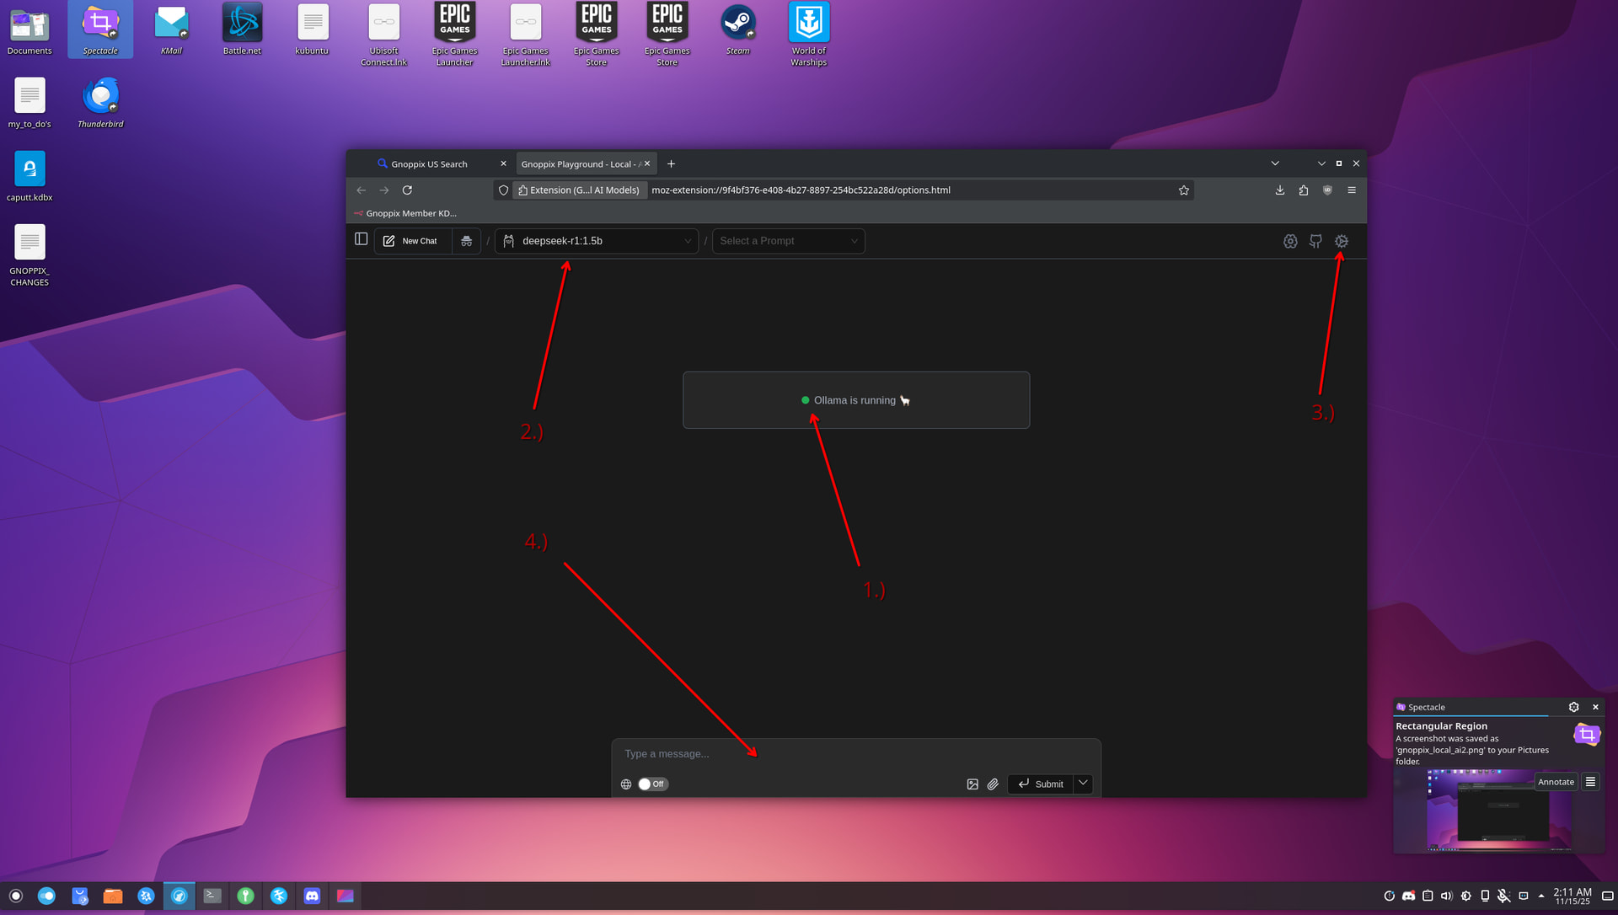Switch to the Gnoppix US Search tab
The width and height of the screenshot is (1618, 915).
[430, 164]
